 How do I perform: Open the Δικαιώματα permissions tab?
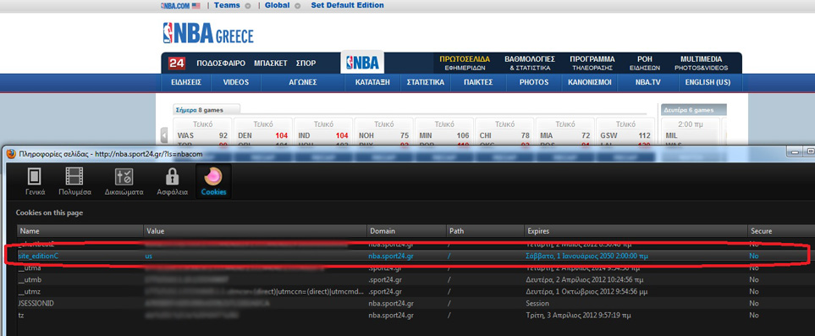click(124, 181)
